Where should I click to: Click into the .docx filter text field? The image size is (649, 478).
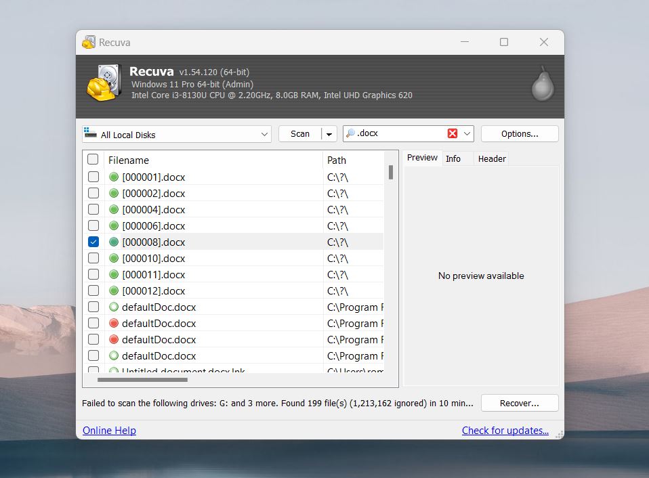pos(400,133)
